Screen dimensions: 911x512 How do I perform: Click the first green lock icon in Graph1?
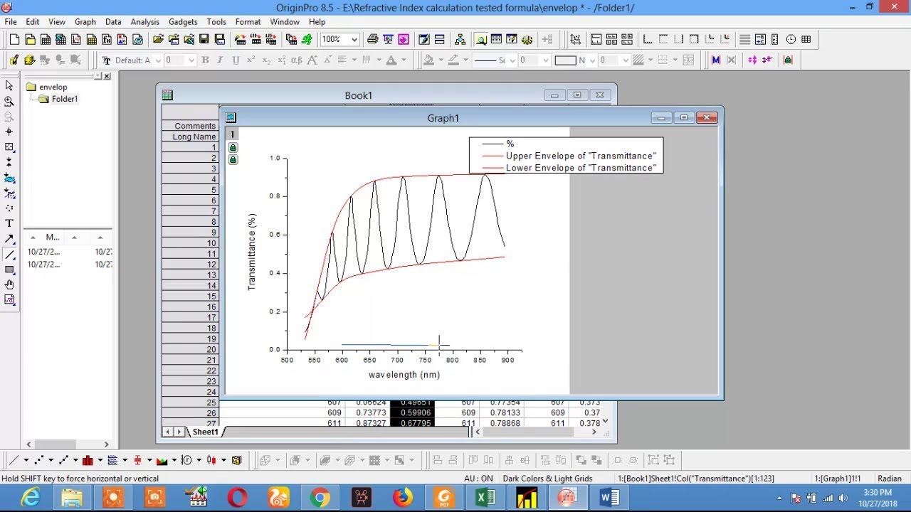pos(233,147)
